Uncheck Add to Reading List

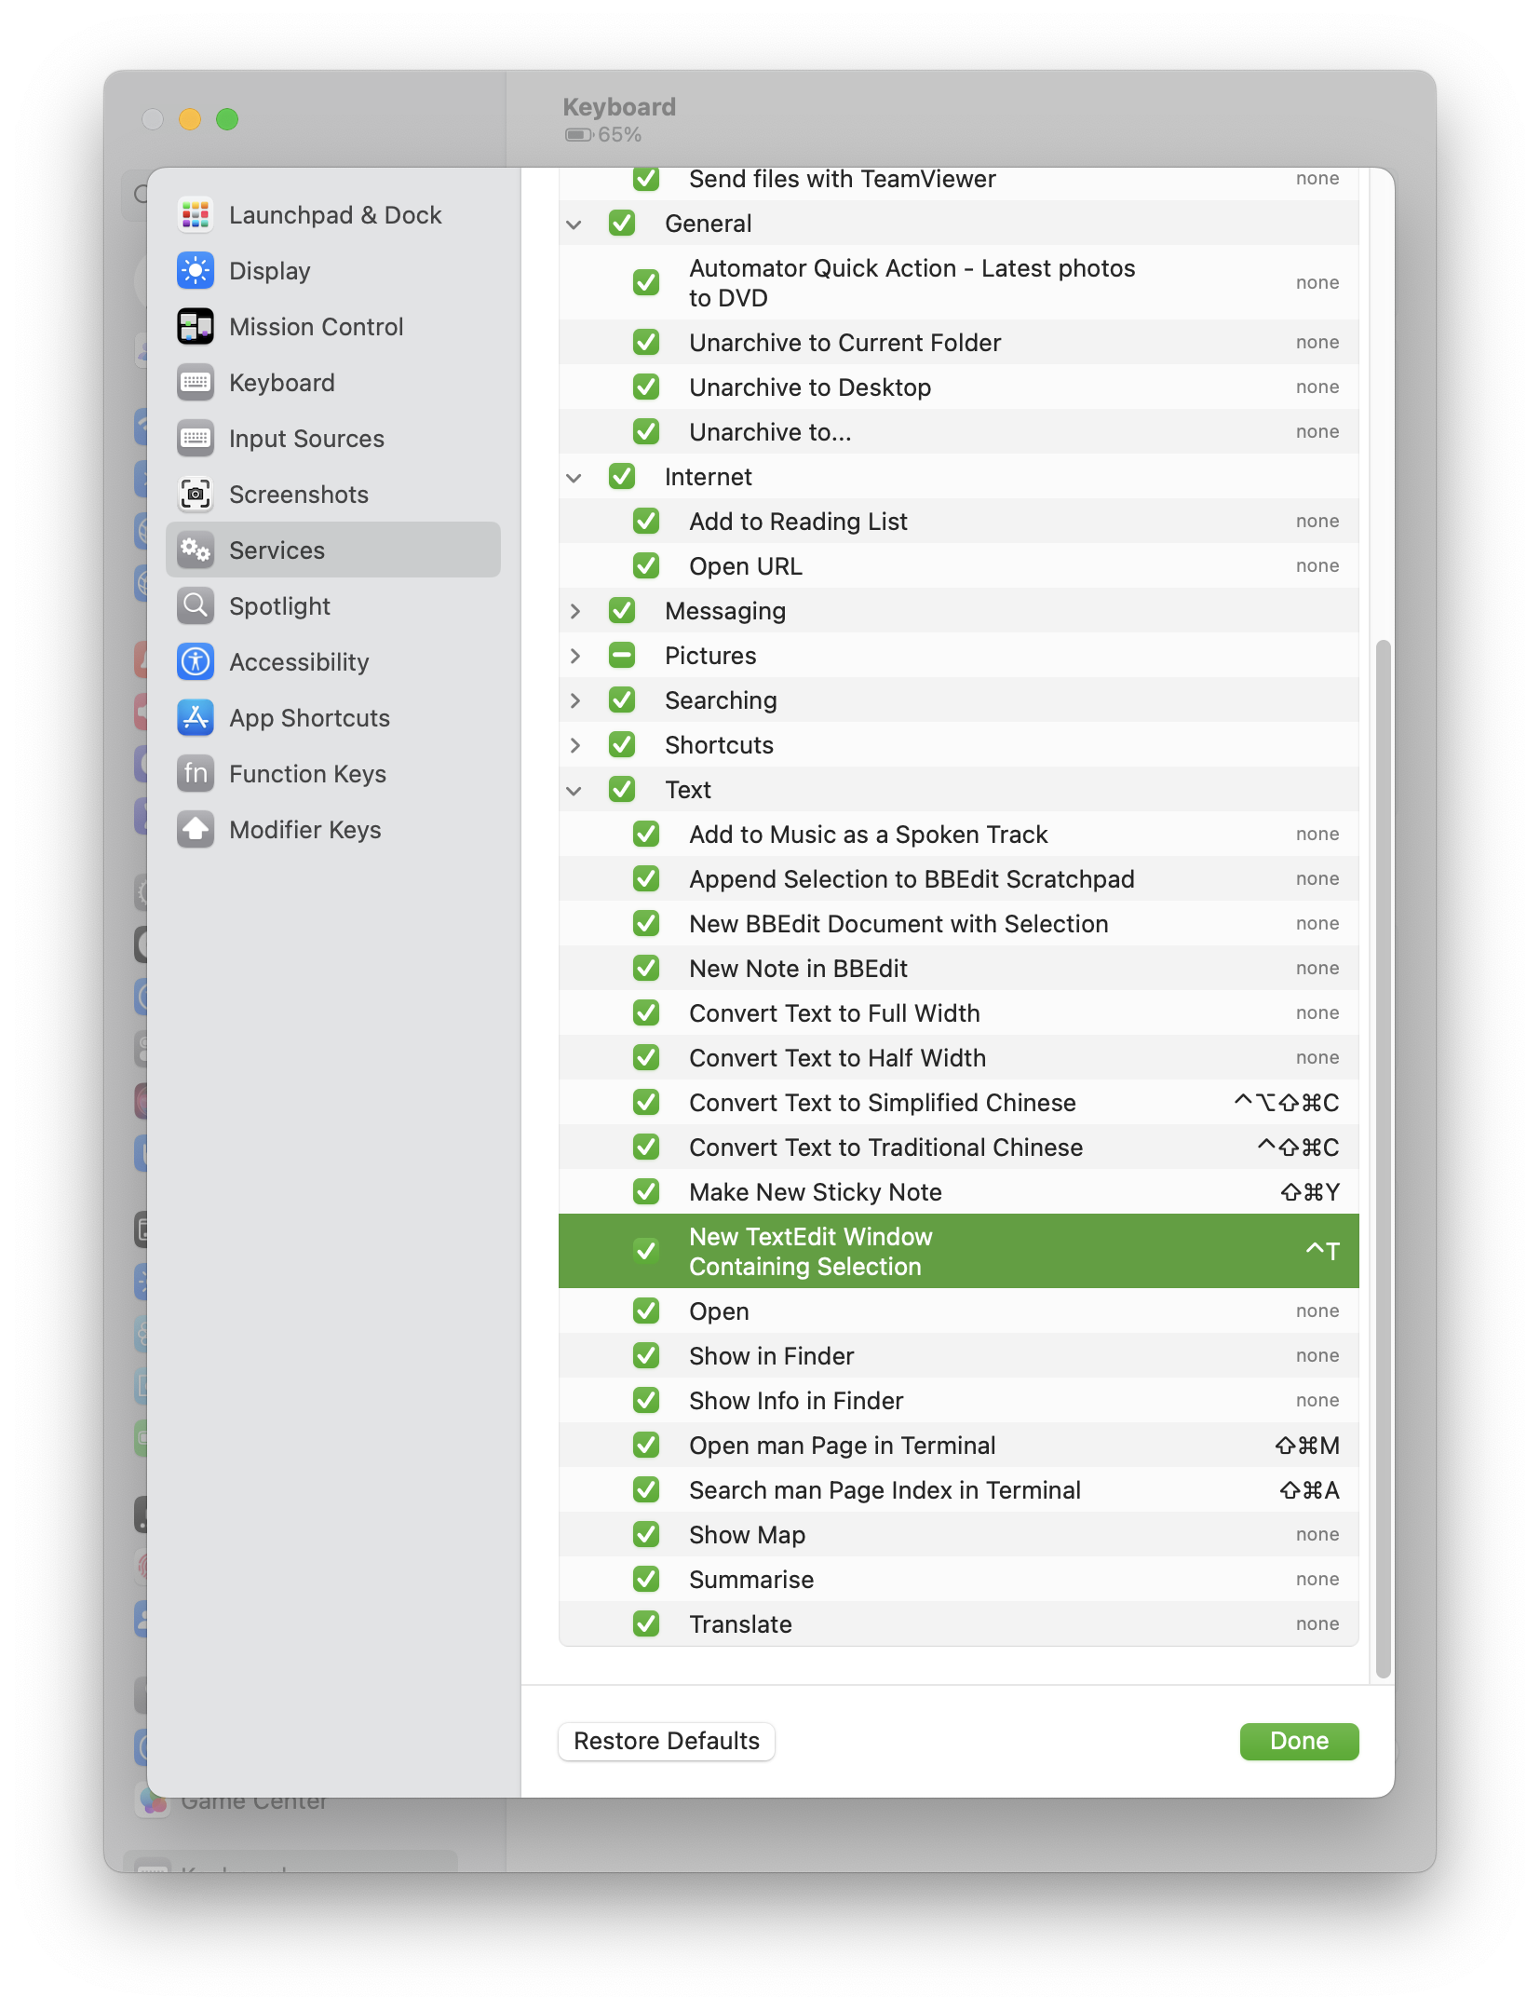pyautogui.click(x=646, y=522)
